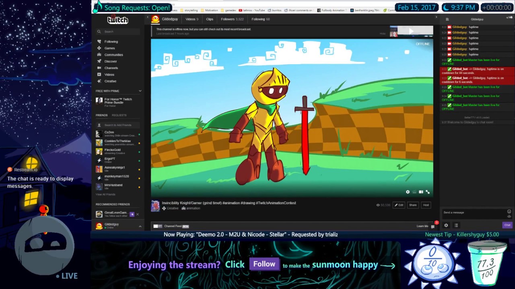Click the purple Follow button in overlay

264,264
